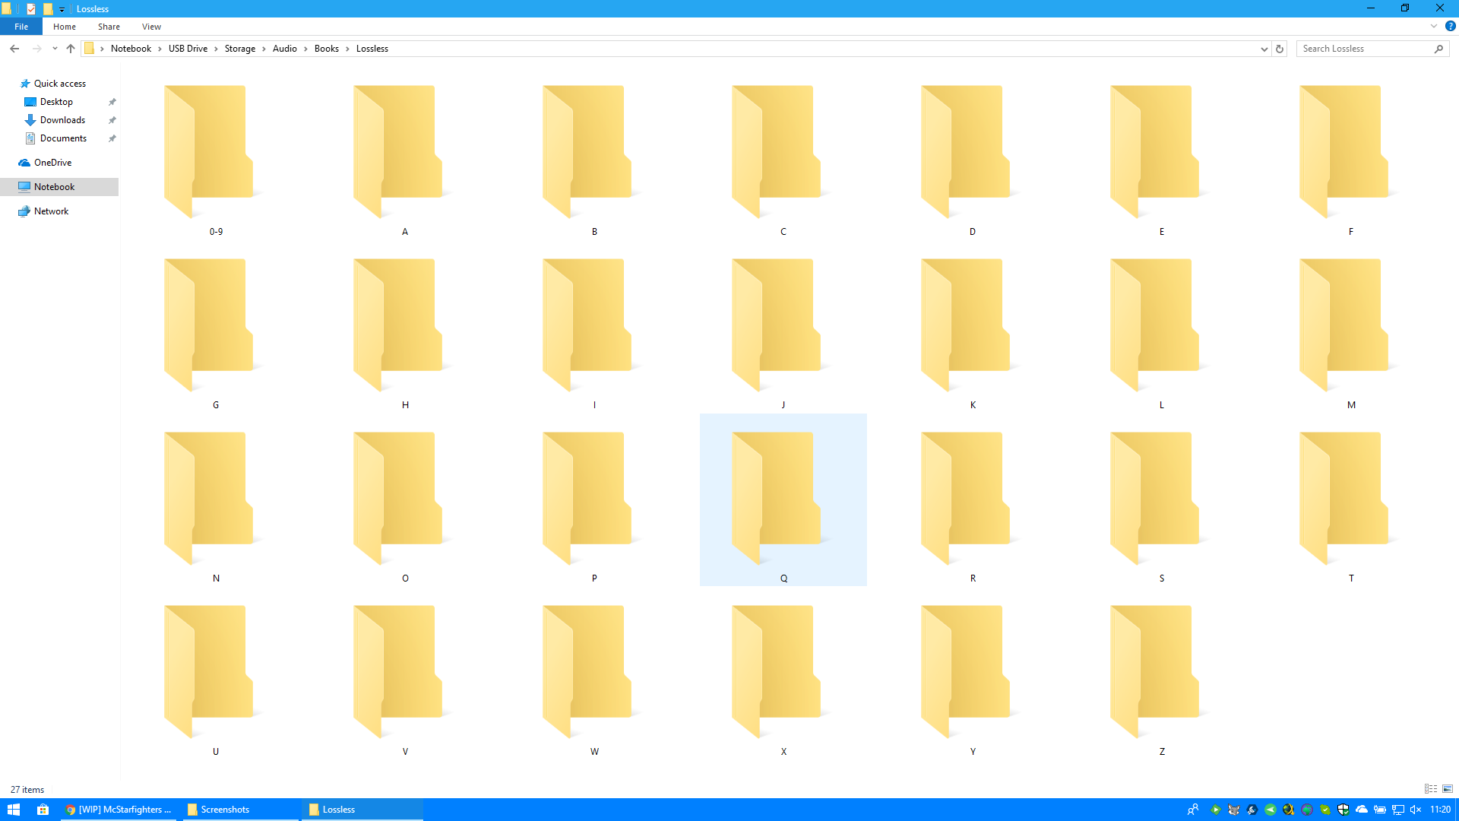
Task: Switch to Screenshots taskbar window
Action: 240,810
